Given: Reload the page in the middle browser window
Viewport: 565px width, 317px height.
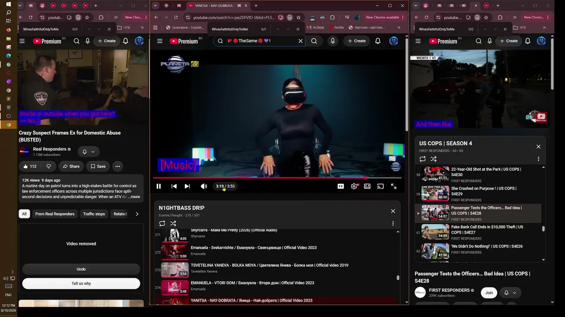Looking at the screenshot, I should 176,18.
